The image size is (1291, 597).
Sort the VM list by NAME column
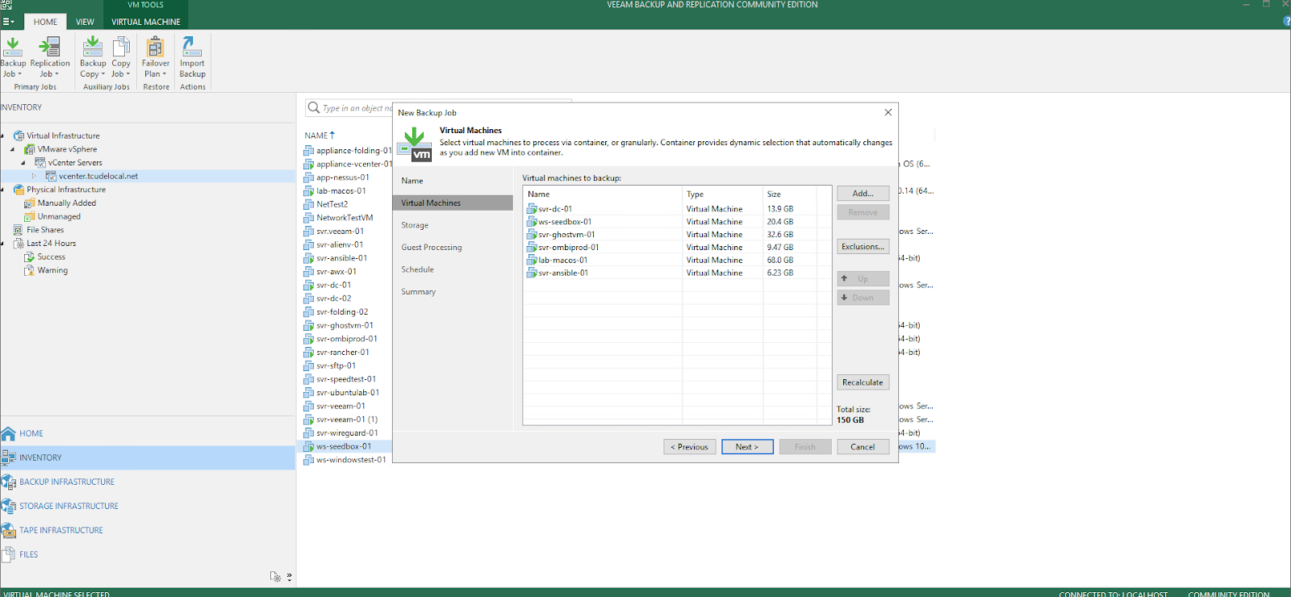pyautogui.click(x=320, y=136)
